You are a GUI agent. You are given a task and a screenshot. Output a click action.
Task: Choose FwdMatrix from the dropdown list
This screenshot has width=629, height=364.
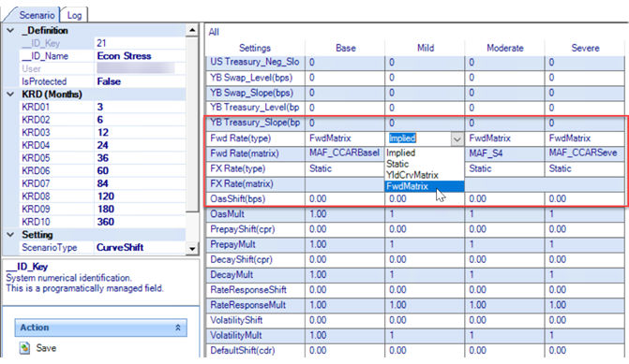coord(425,186)
